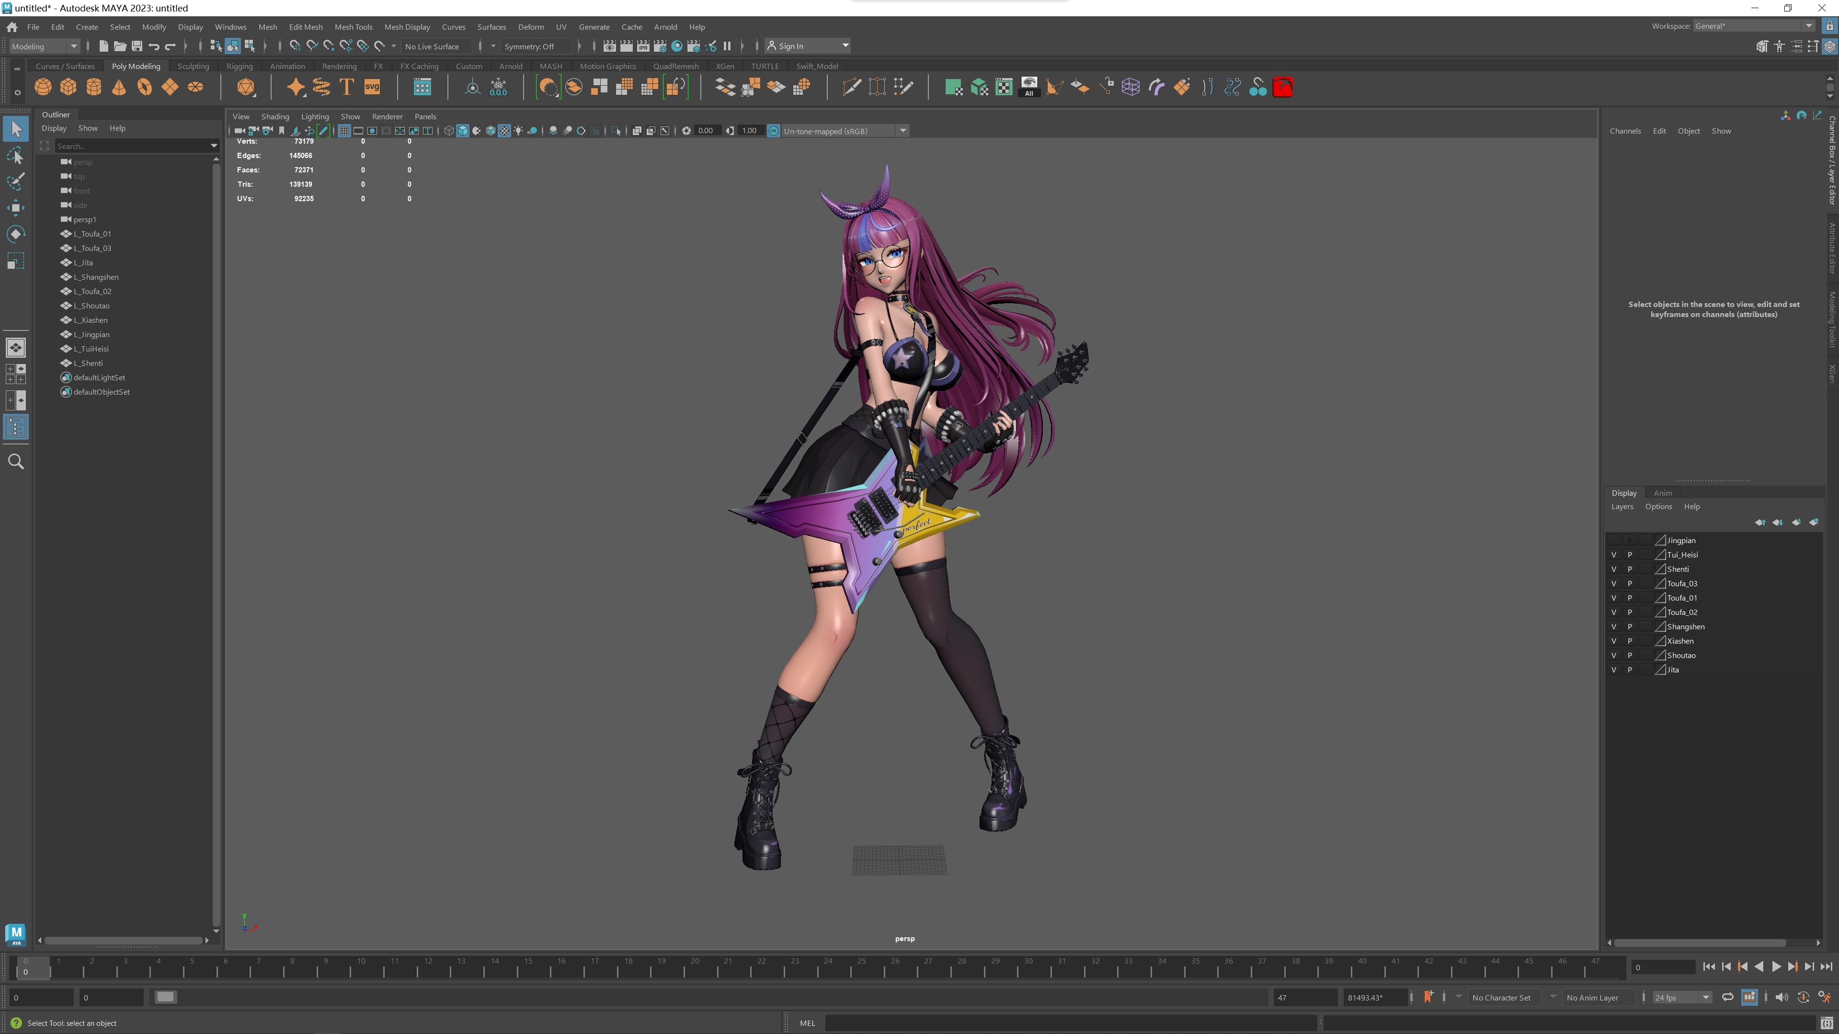Open the Modeling menu set dropdown
The width and height of the screenshot is (1839, 1034).
pyautogui.click(x=44, y=46)
